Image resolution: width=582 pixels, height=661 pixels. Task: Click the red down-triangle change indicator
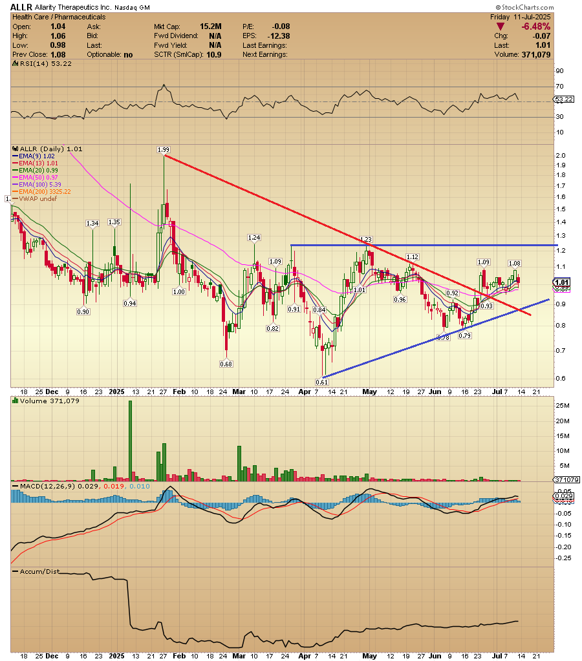point(500,26)
